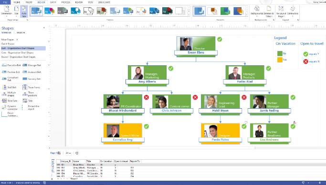Switch to the DATA tab
This screenshot has height=185, width=326.
(53, 2)
